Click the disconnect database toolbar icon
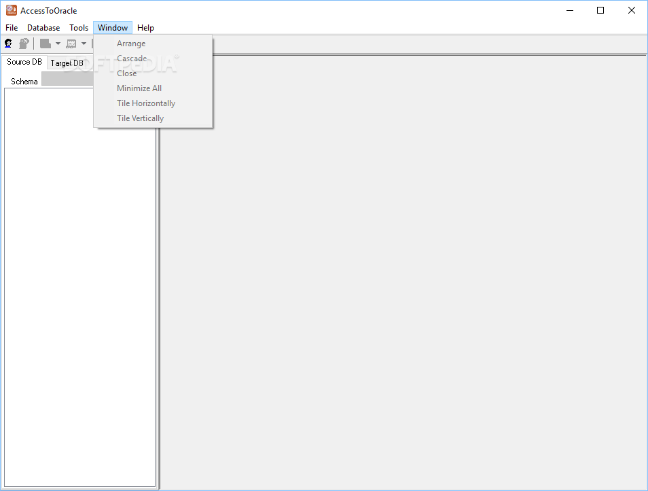The image size is (648, 491). [x=24, y=44]
